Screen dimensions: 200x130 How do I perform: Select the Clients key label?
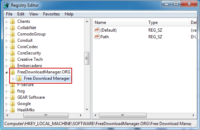point(24,21)
